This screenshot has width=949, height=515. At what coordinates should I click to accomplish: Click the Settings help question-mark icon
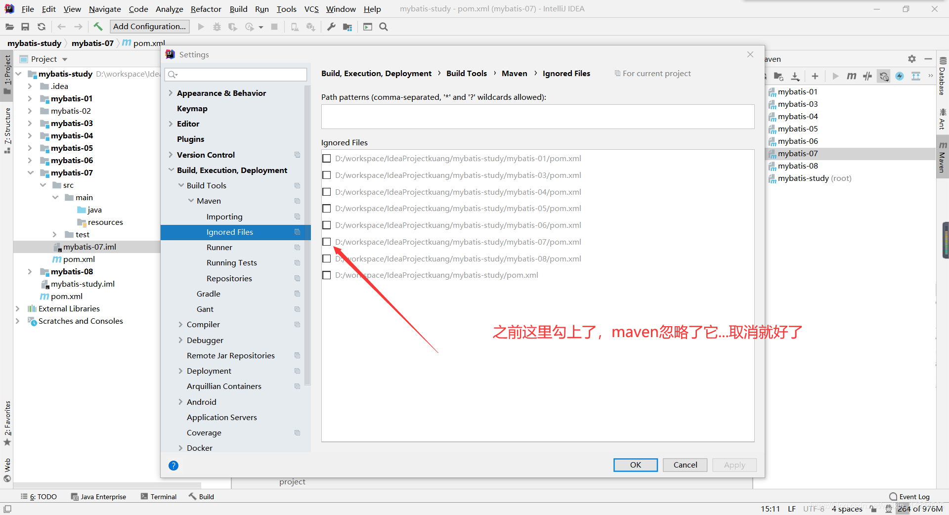pos(173,465)
